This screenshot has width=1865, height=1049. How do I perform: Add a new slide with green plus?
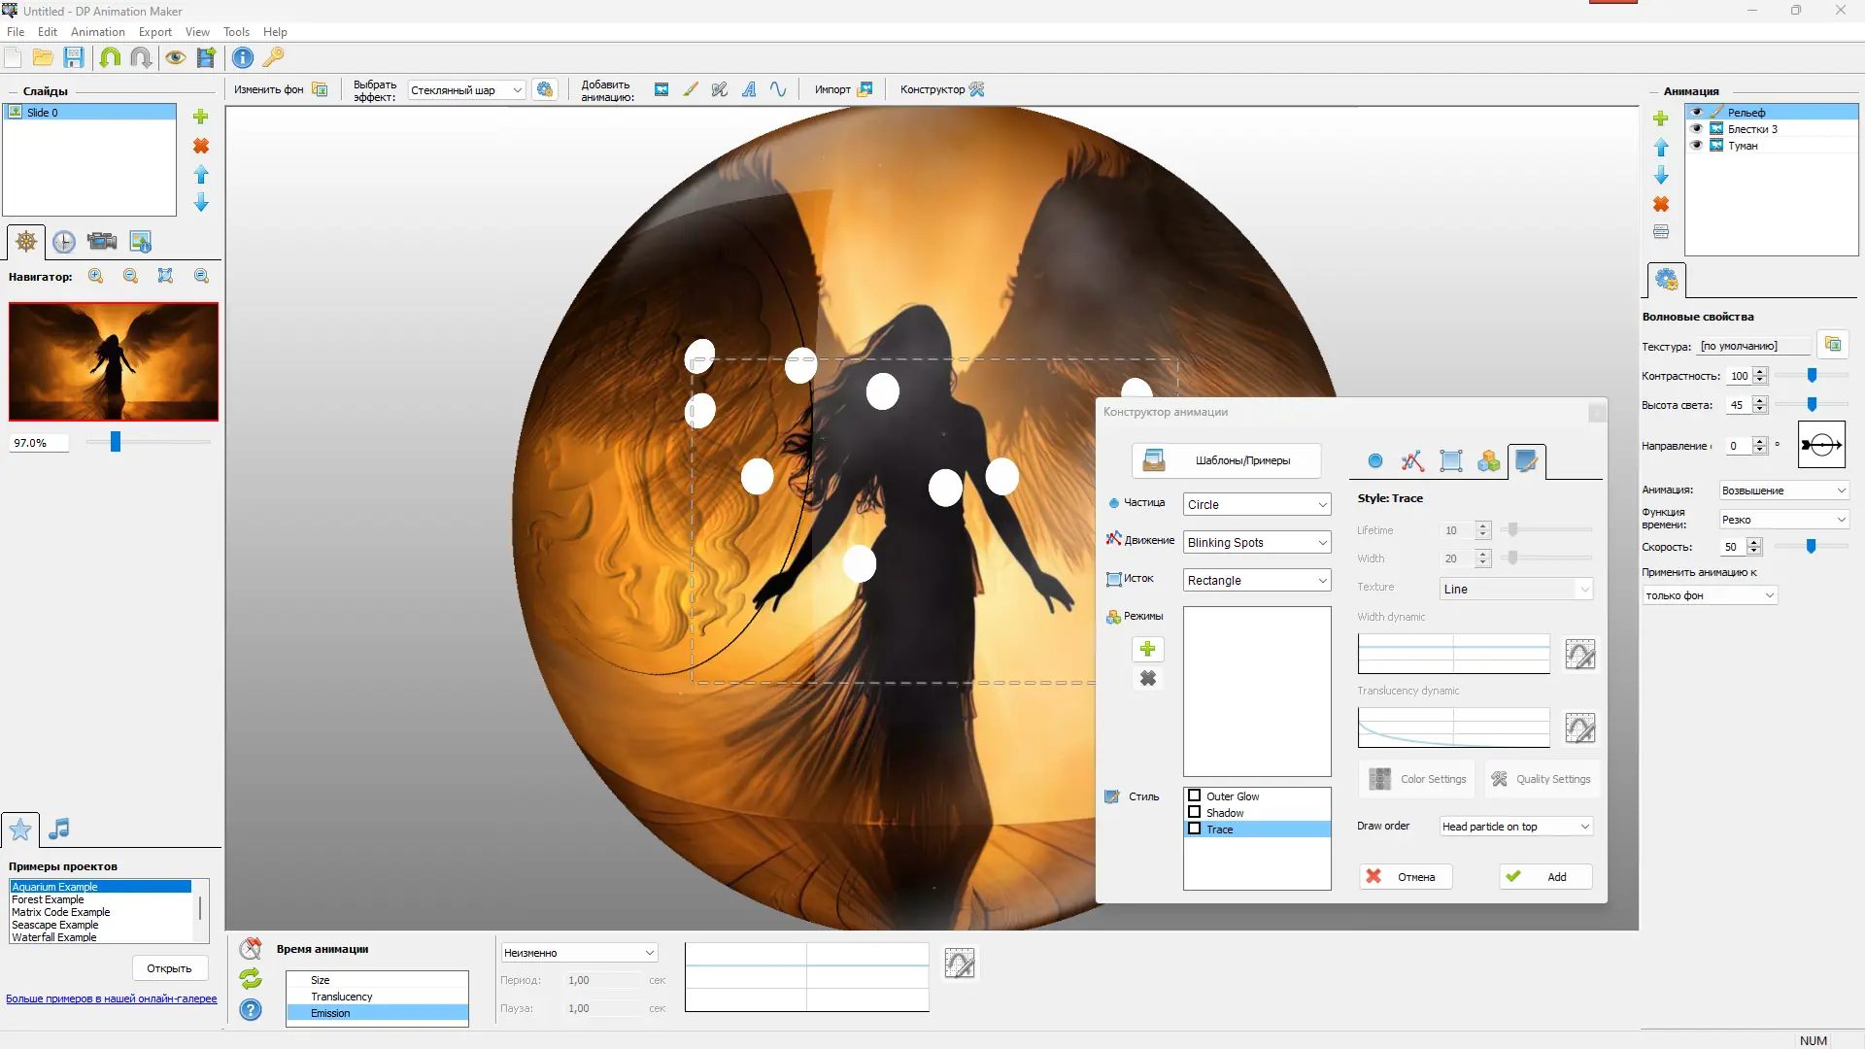click(201, 117)
